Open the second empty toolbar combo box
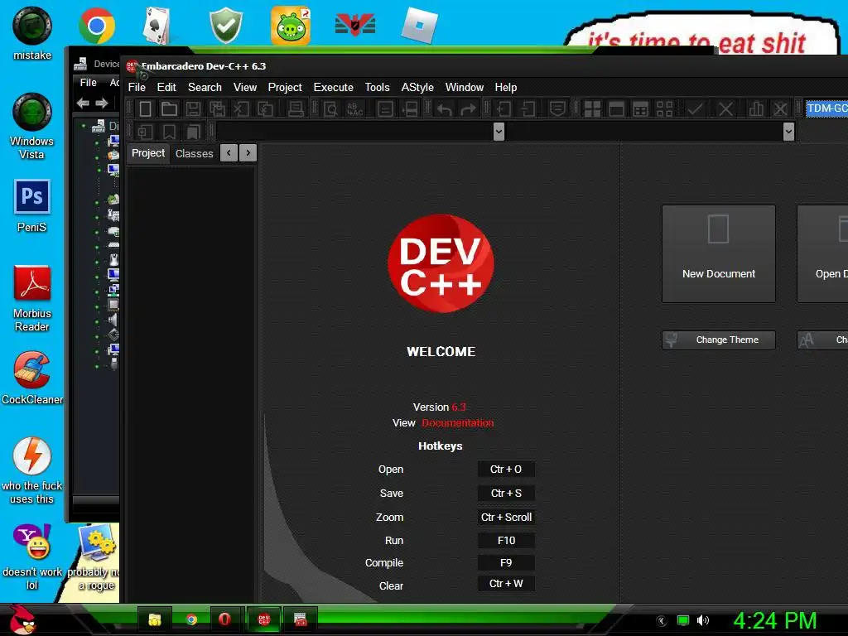The width and height of the screenshot is (848, 636). (651, 132)
